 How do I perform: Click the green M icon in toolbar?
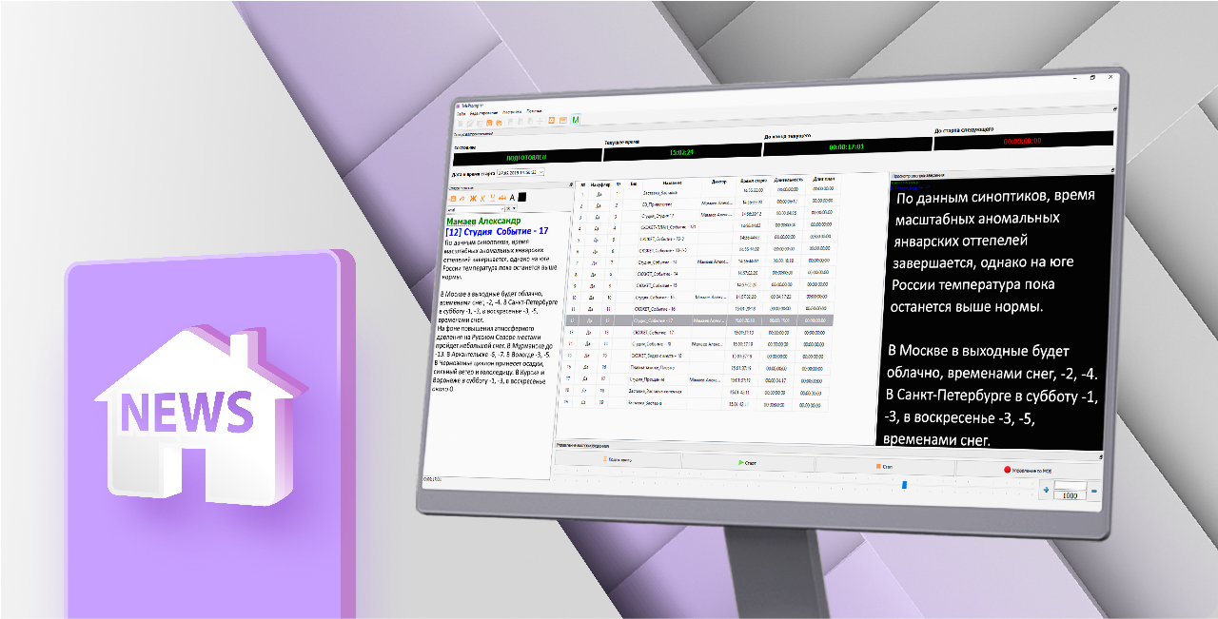[x=576, y=121]
